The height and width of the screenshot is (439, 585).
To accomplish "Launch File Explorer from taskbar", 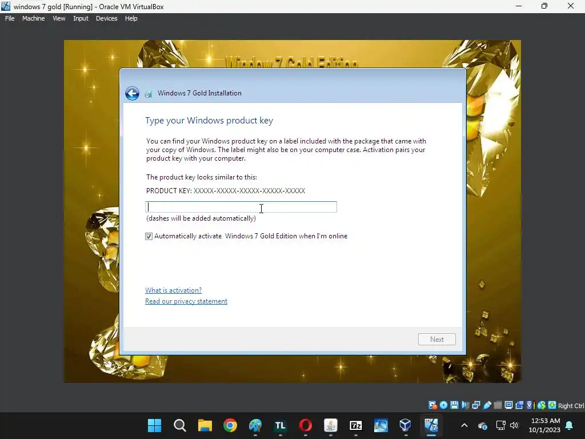I will 205,425.
